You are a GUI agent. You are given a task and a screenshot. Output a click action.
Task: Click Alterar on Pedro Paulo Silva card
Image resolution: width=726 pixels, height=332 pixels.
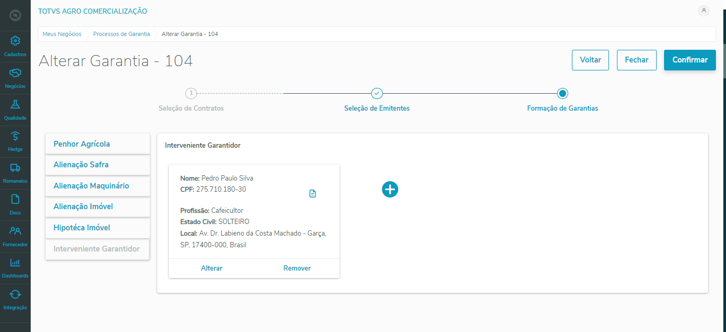click(x=212, y=268)
